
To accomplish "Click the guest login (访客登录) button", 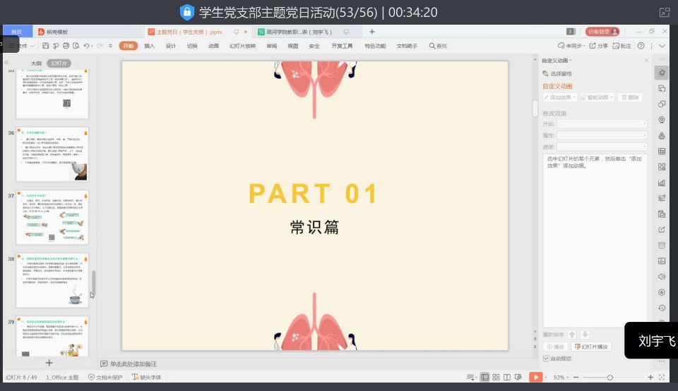I will 602,32.
